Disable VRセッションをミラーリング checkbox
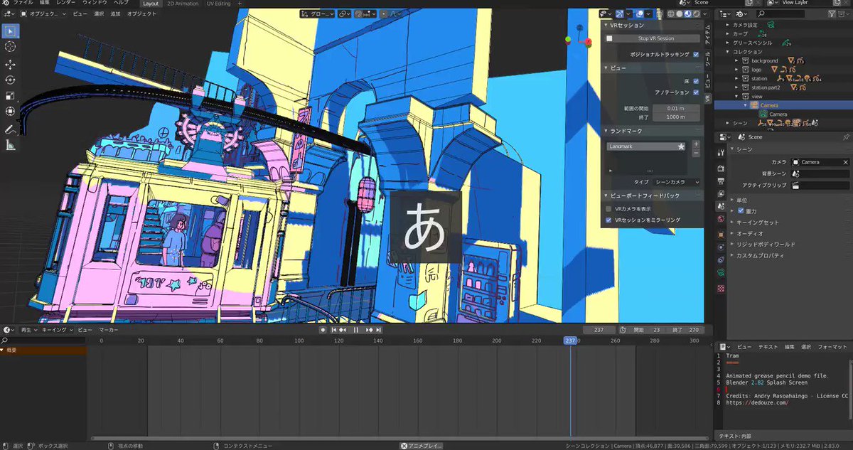Viewport: 853px width, 450px height. [x=609, y=220]
